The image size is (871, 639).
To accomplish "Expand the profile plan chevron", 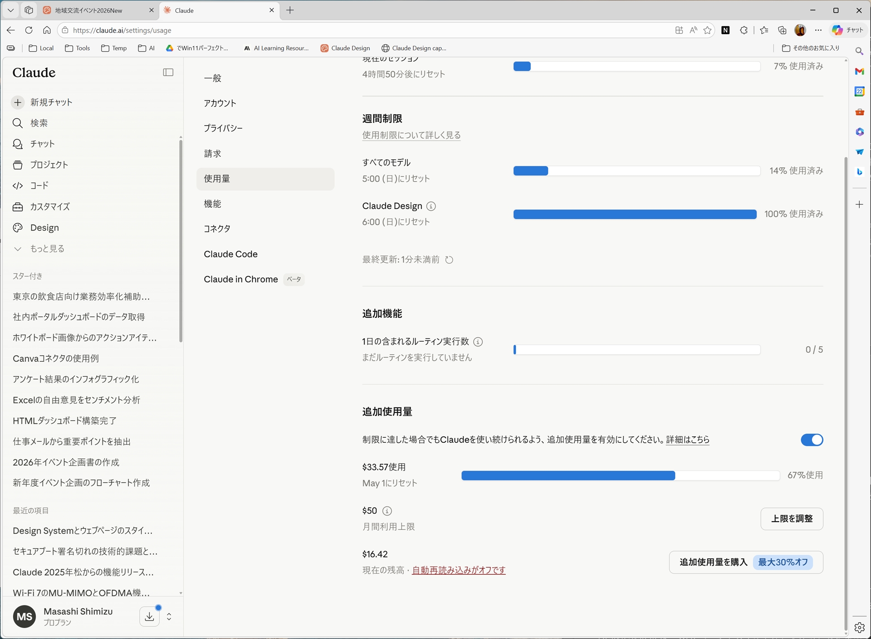I will tap(169, 617).
